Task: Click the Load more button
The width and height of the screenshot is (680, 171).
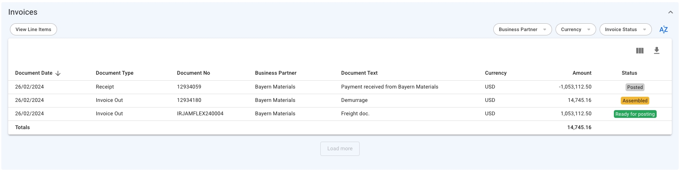Action: pyautogui.click(x=340, y=149)
